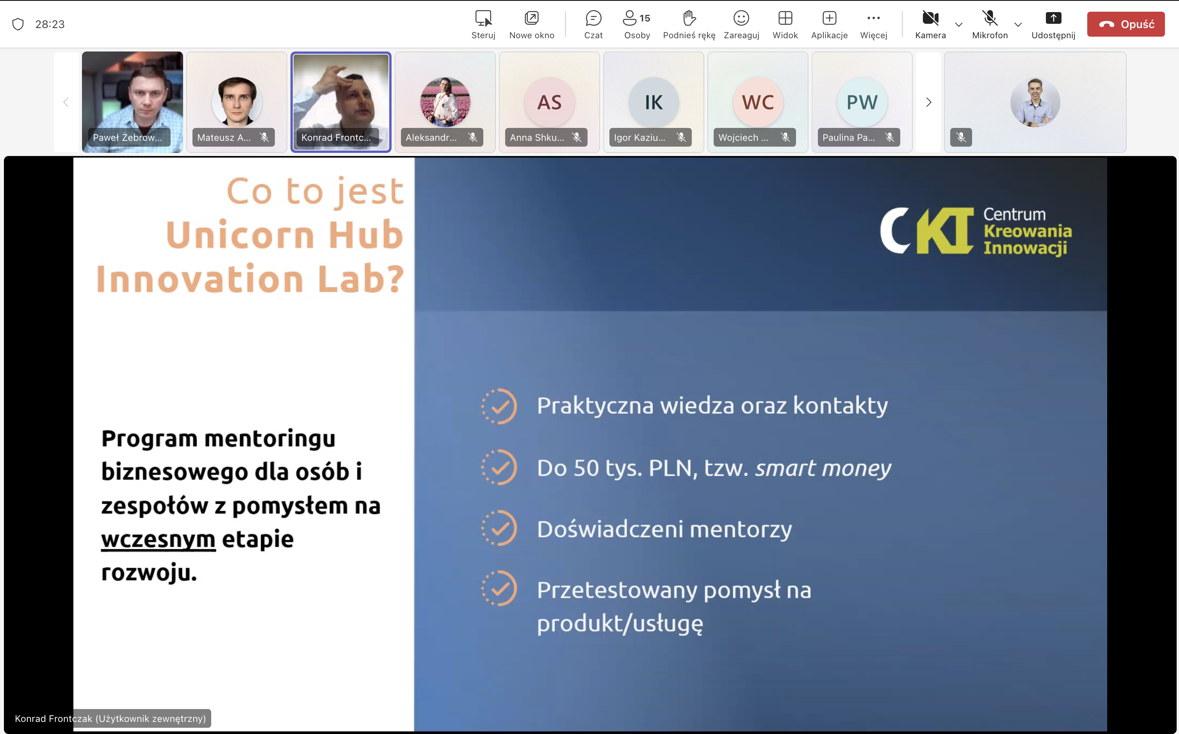Open the Czat chat panel
The width and height of the screenshot is (1179, 734).
[x=593, y=24]
